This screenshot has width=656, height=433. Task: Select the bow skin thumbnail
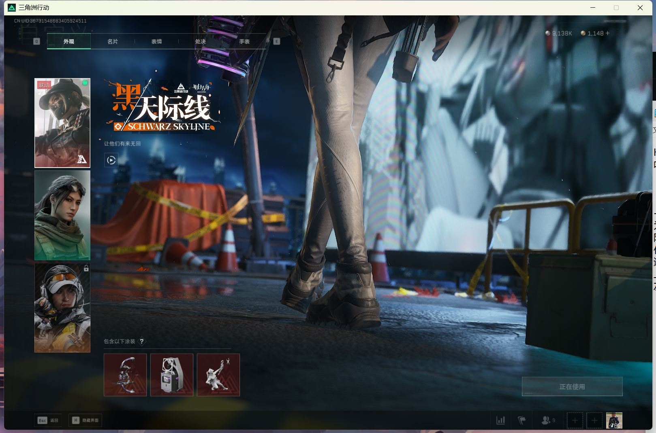(125, 375)
